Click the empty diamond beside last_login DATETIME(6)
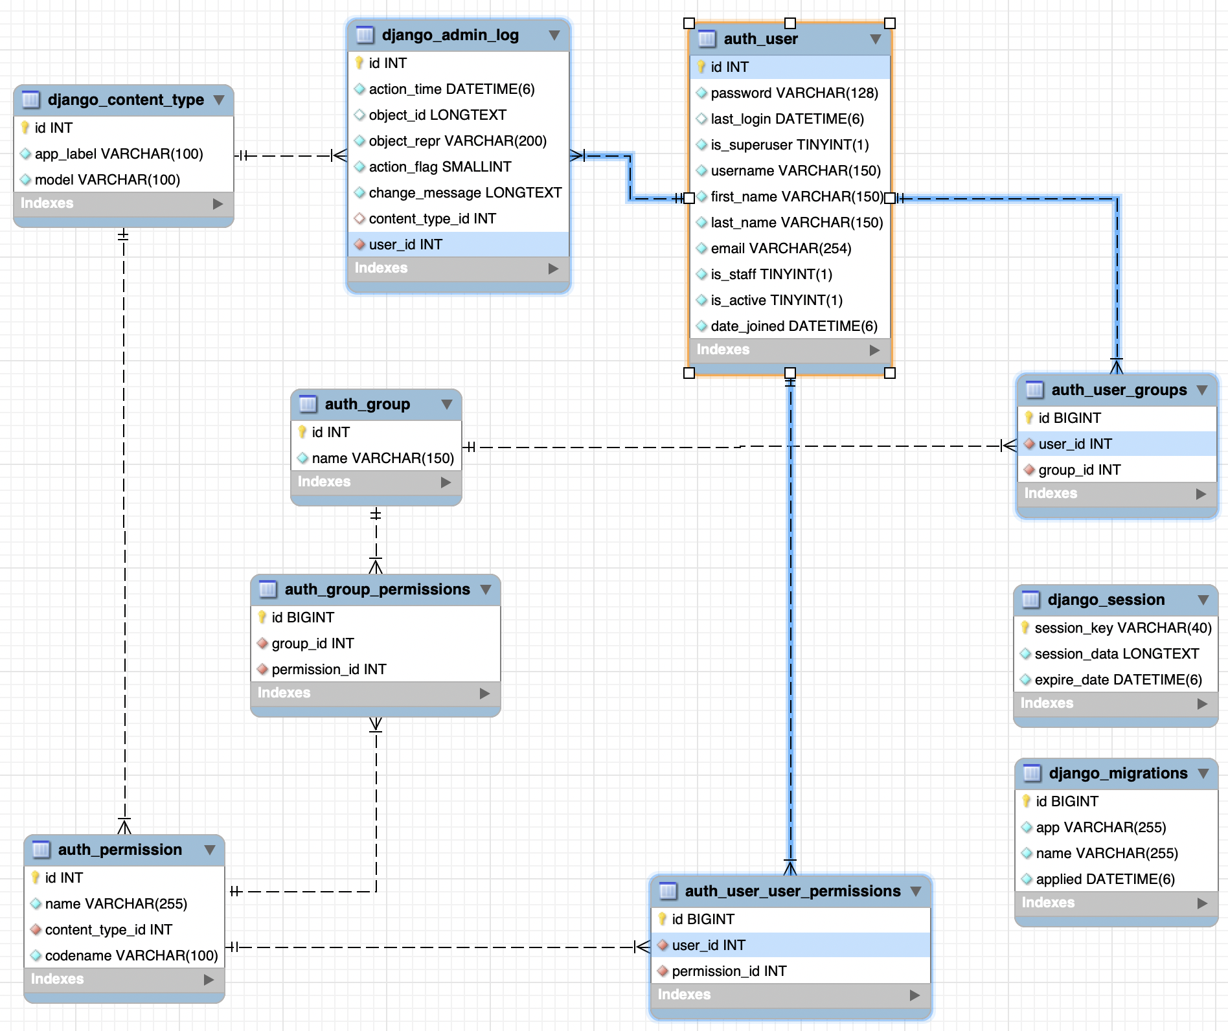Screen dimensions: 1228x1031 (701, 119)
